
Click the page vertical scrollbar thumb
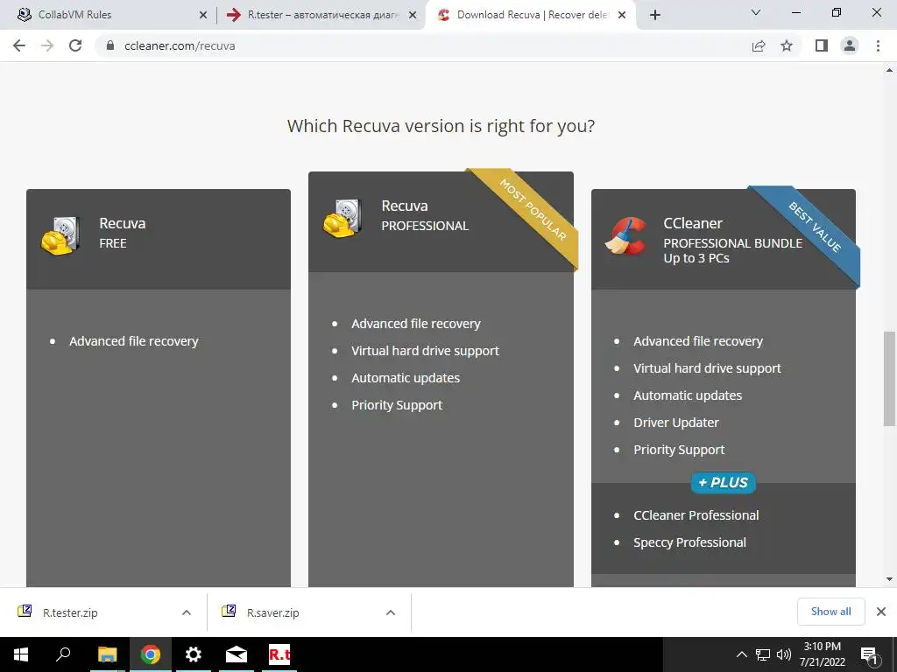click(x=889, y=378)
